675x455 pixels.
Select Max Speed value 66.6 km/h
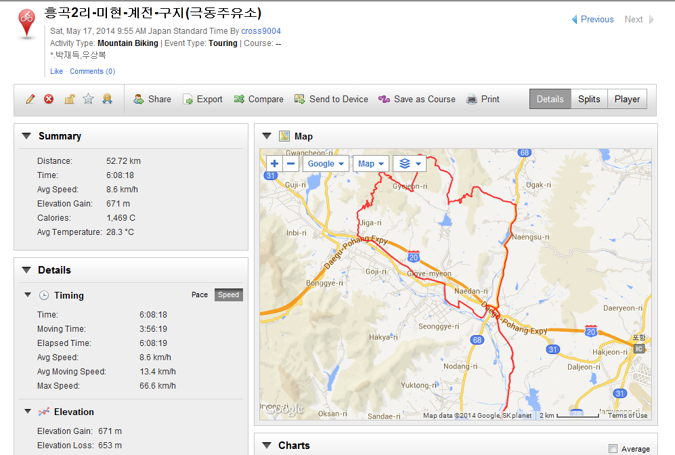[158, 386]
